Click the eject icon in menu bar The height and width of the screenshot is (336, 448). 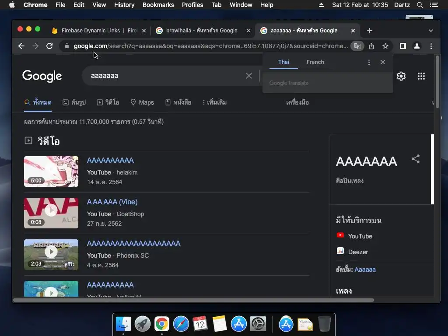(321, 5)
